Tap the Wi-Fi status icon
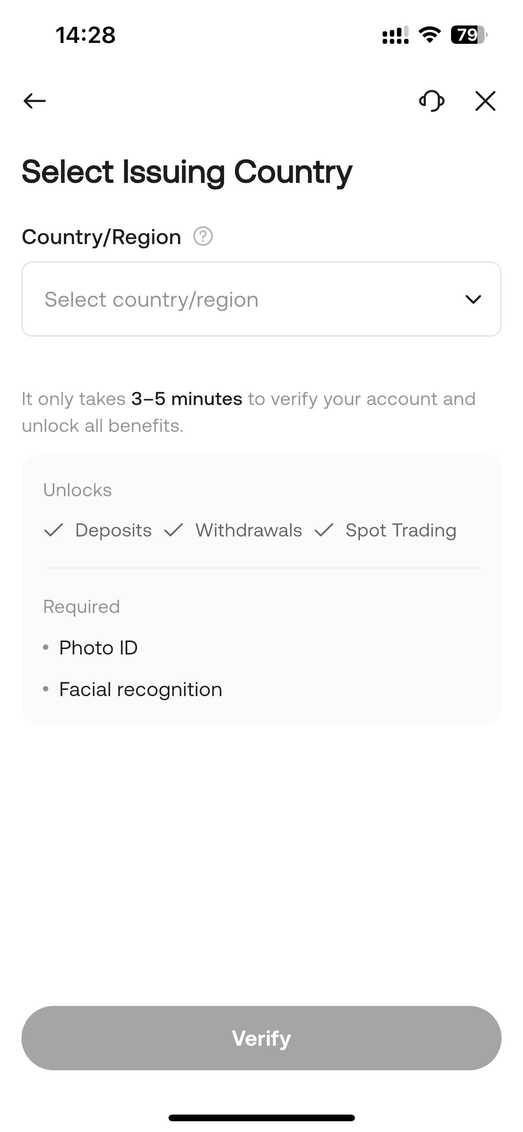 coord(429,34)
